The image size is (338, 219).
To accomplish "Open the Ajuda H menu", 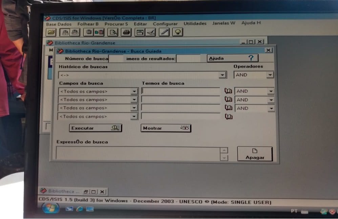I will tap(251, 23).
